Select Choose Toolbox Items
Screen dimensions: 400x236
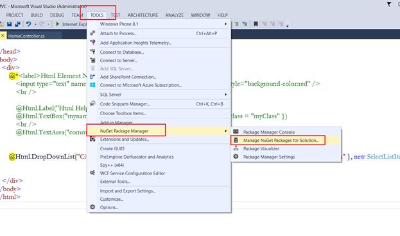click(x=159, y=113)
